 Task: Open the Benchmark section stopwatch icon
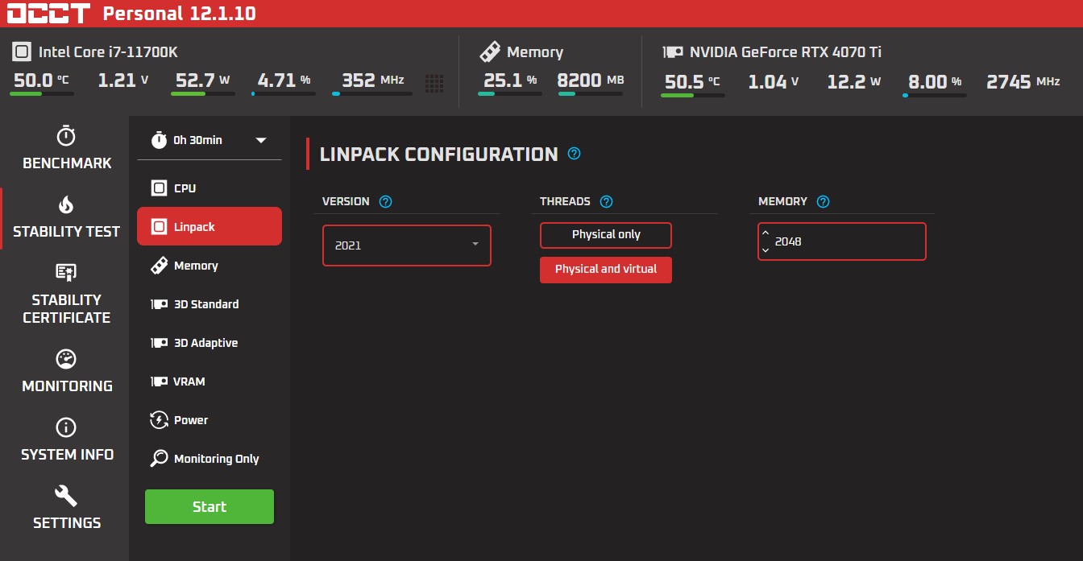pyautogui.click(x=66, y=136)
